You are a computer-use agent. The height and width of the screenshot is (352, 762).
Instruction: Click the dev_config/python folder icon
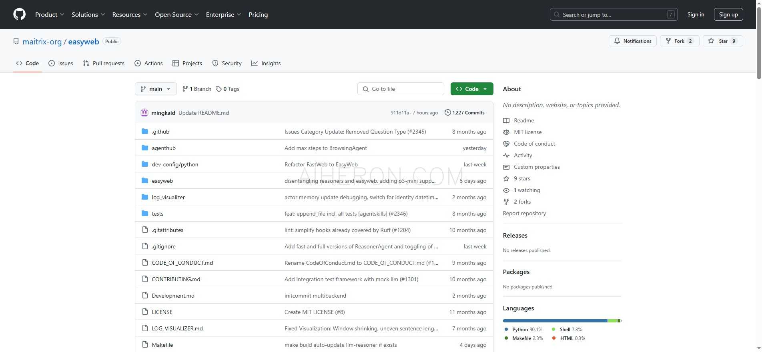(145, 164)
